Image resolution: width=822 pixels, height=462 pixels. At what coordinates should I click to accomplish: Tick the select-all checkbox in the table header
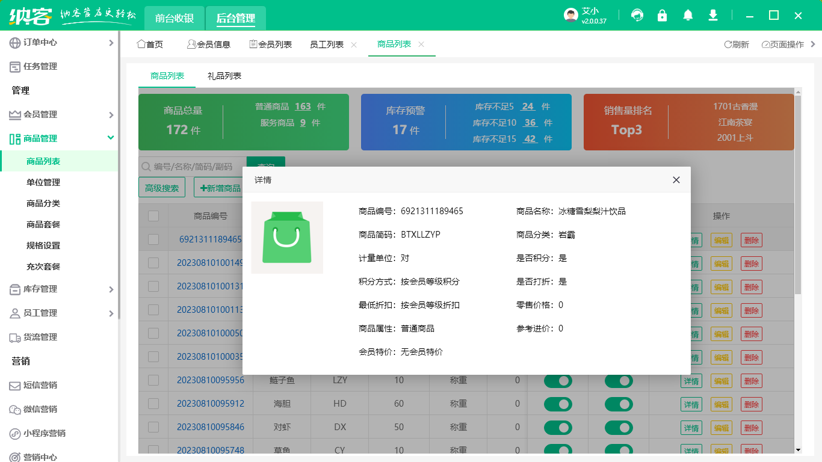152,215
